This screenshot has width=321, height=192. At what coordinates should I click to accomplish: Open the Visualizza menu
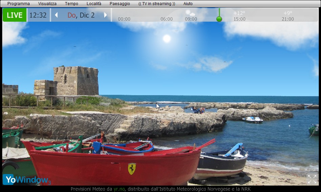pyautogui.click(x=47, y=4)
